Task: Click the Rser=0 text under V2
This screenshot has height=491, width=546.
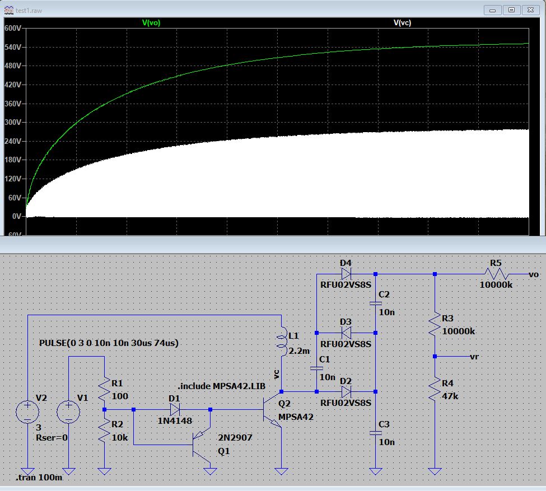Action: tap(52, 438)
